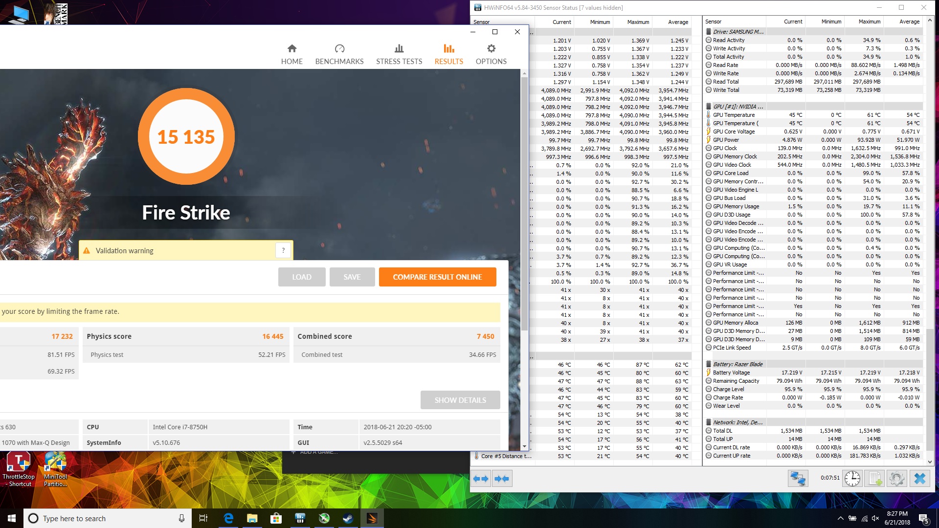Click the HWiNFO clock reset timer icon
This screenshot has width=939, height=528.
(852, 478)
